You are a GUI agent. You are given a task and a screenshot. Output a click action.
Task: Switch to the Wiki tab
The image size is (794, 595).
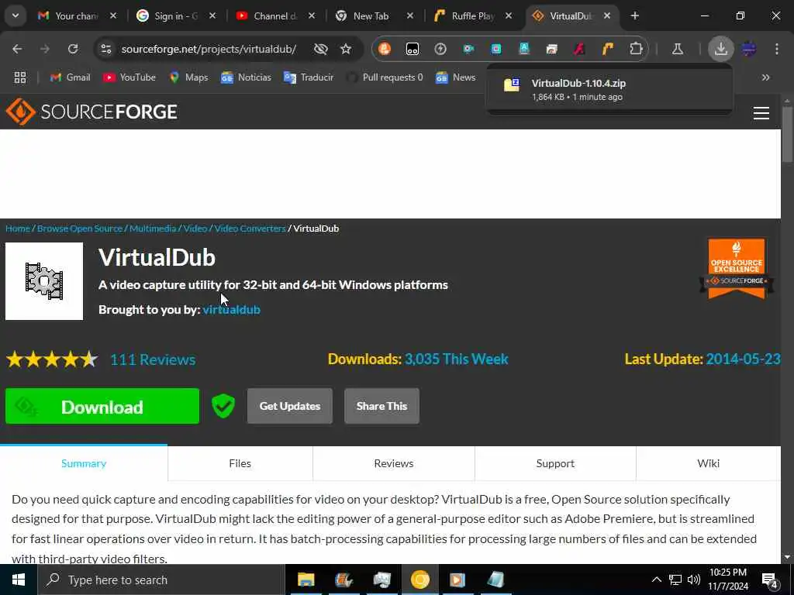(x=709, y=463)
